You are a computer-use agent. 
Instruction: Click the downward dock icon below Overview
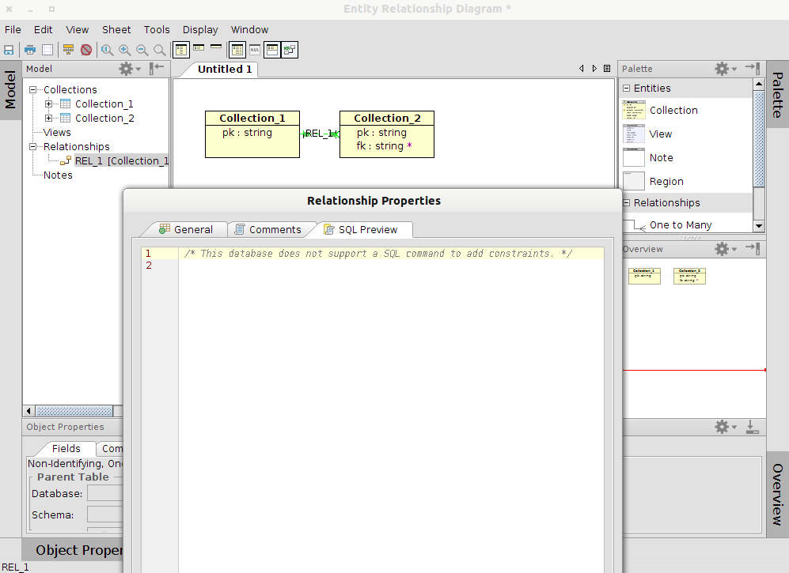753,428
